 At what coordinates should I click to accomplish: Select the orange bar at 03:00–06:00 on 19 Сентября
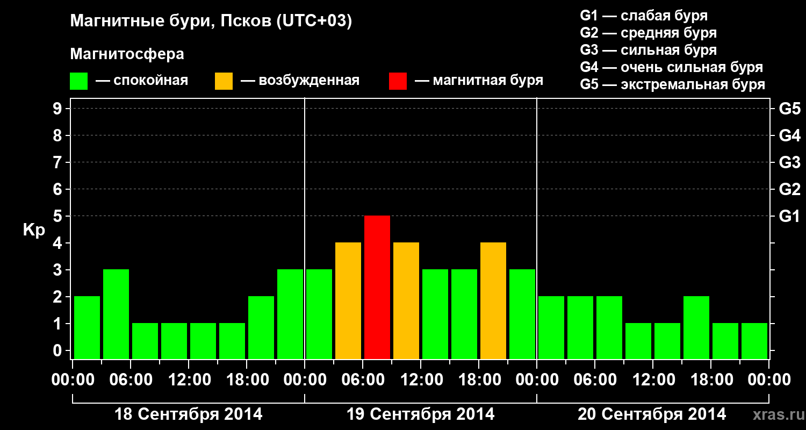point(348,301)
